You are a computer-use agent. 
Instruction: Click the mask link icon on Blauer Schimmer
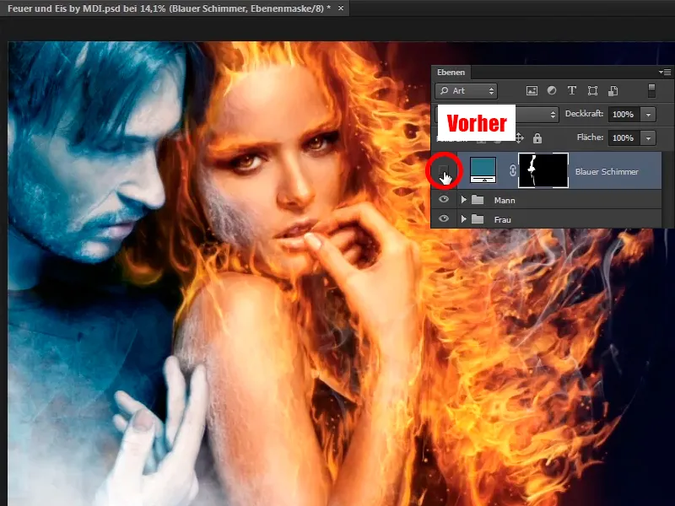point(512,171)
